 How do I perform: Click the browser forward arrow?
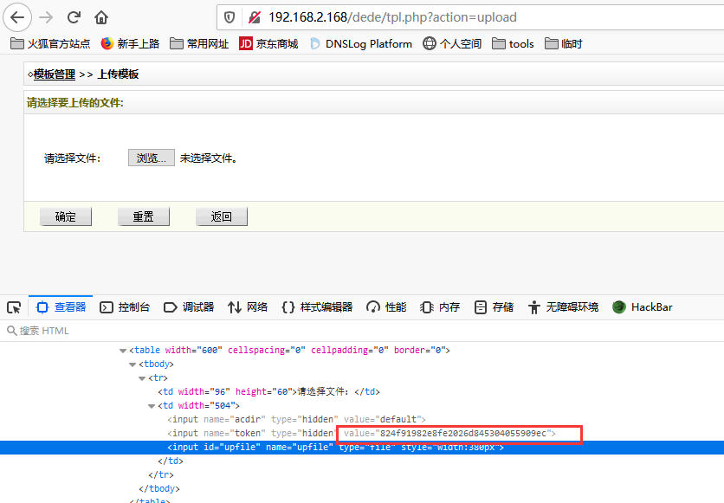tap(46, 17)
